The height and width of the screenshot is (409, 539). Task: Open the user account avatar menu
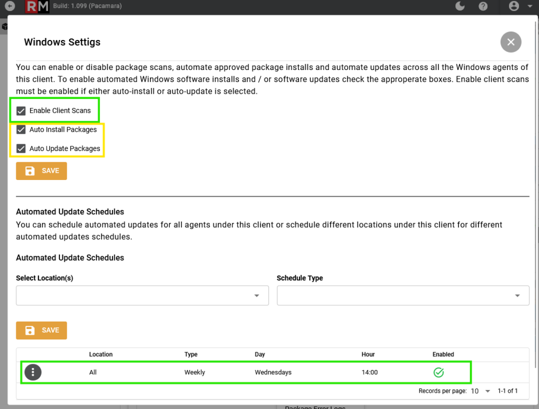click(x=514, y=6)
